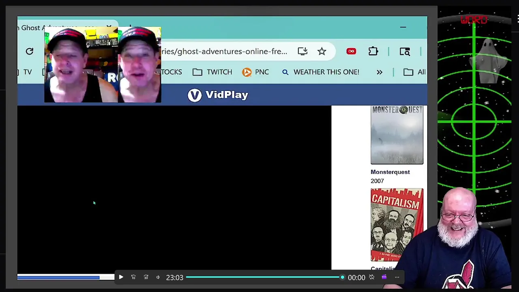Open the PNC bookmark

tap(255, 72)
